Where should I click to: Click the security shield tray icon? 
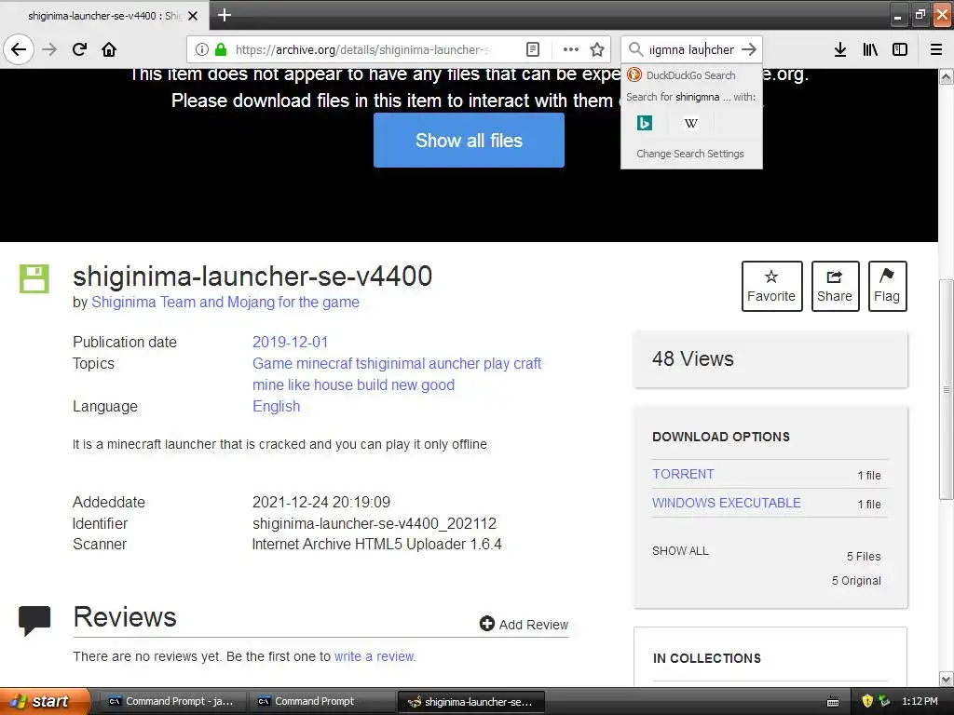(867, 701)
